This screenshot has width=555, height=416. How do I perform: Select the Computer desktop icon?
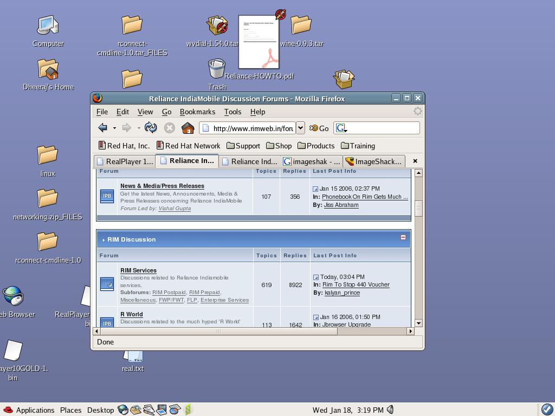pos(48,31)
